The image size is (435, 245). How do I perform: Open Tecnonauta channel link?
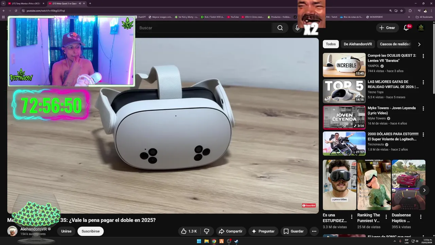(x=376, y=145)
